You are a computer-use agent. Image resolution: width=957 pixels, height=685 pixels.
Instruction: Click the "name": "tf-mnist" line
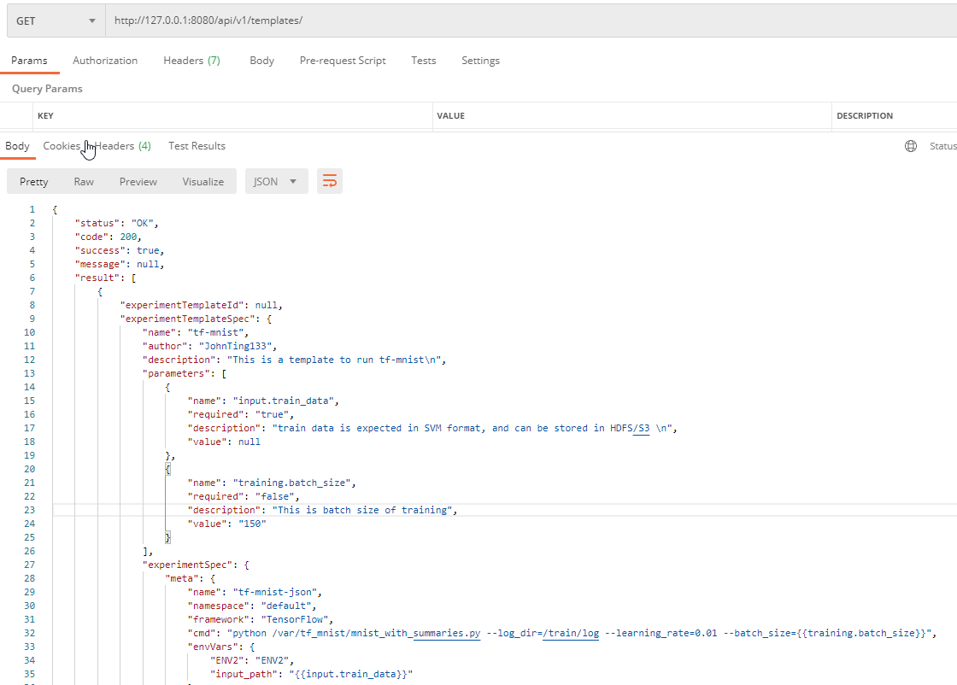196,332
